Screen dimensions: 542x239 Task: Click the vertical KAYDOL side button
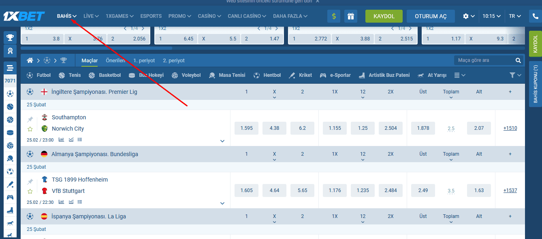point(536,43)
